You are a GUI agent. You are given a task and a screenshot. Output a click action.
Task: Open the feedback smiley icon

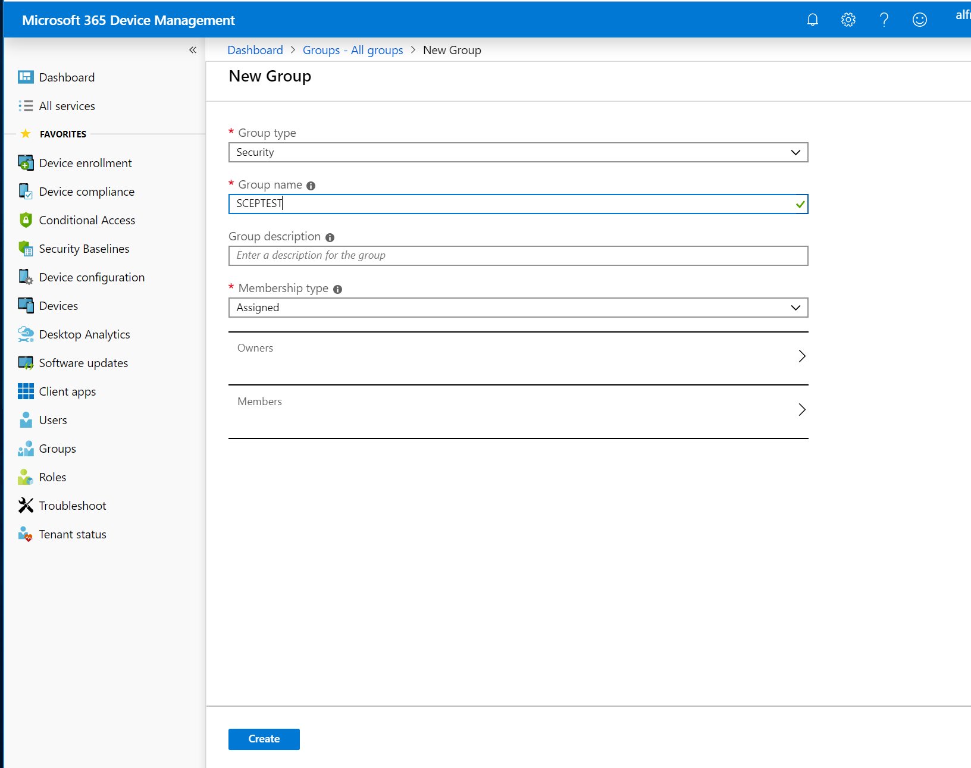click(919, 19)
